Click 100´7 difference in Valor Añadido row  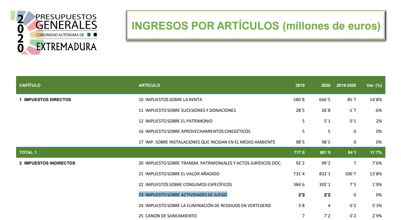(x=351, y=174)
